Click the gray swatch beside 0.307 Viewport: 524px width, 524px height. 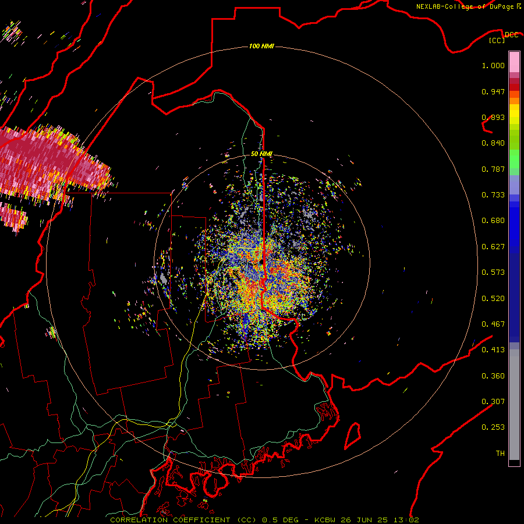514,405
